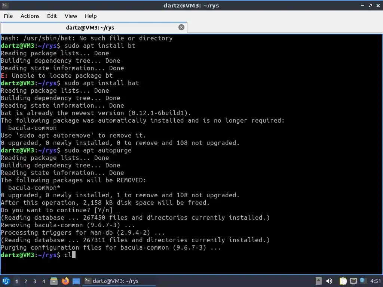Image resolution: width=383 pixels, height=287 pixels.
Task: Switch to workspace 2
Action: click(x=26, y=281)
